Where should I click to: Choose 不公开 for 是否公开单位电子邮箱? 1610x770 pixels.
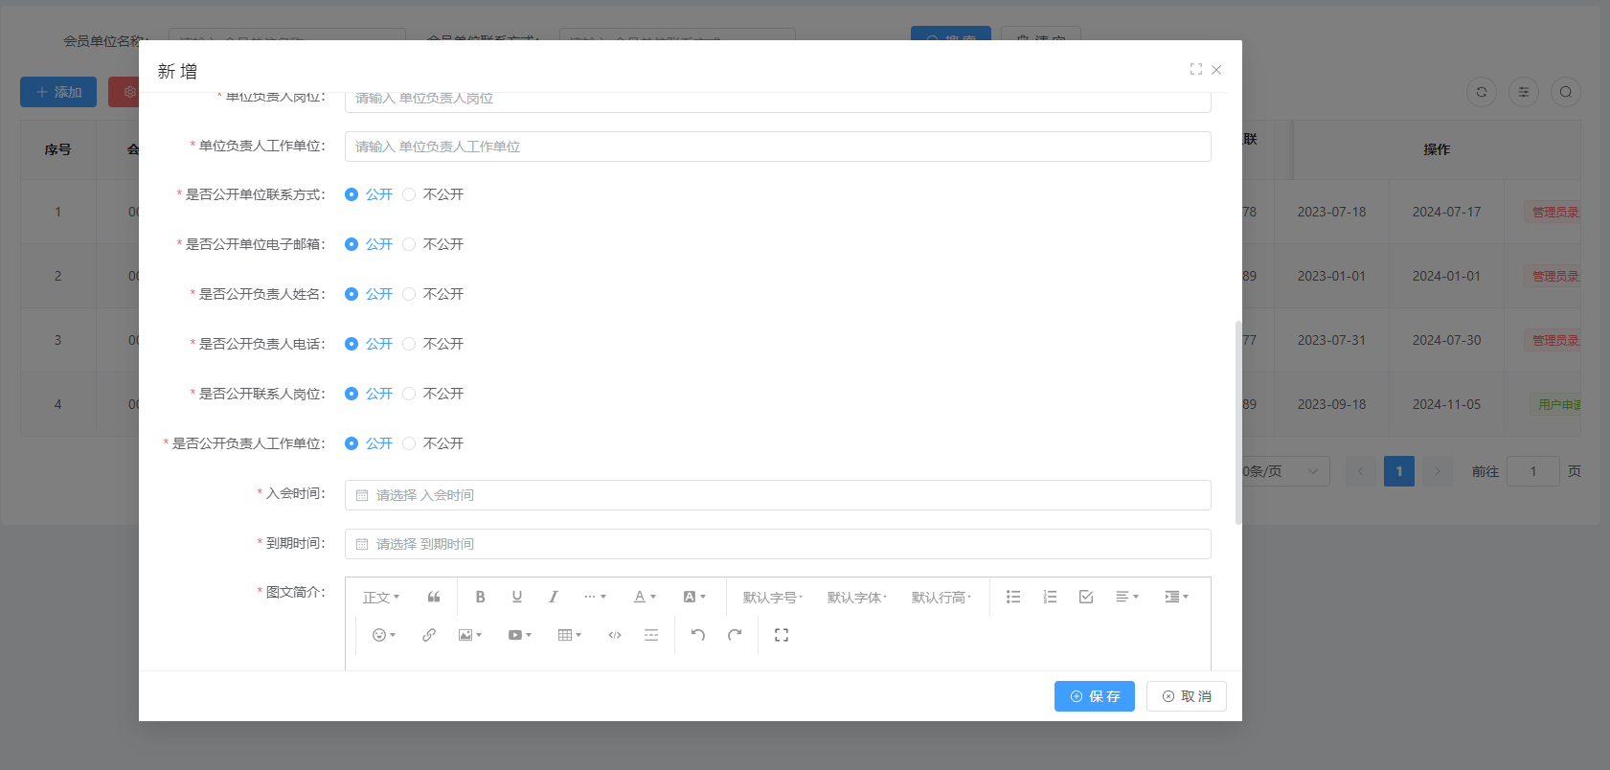pyautogui.click(x=410, y=244)
